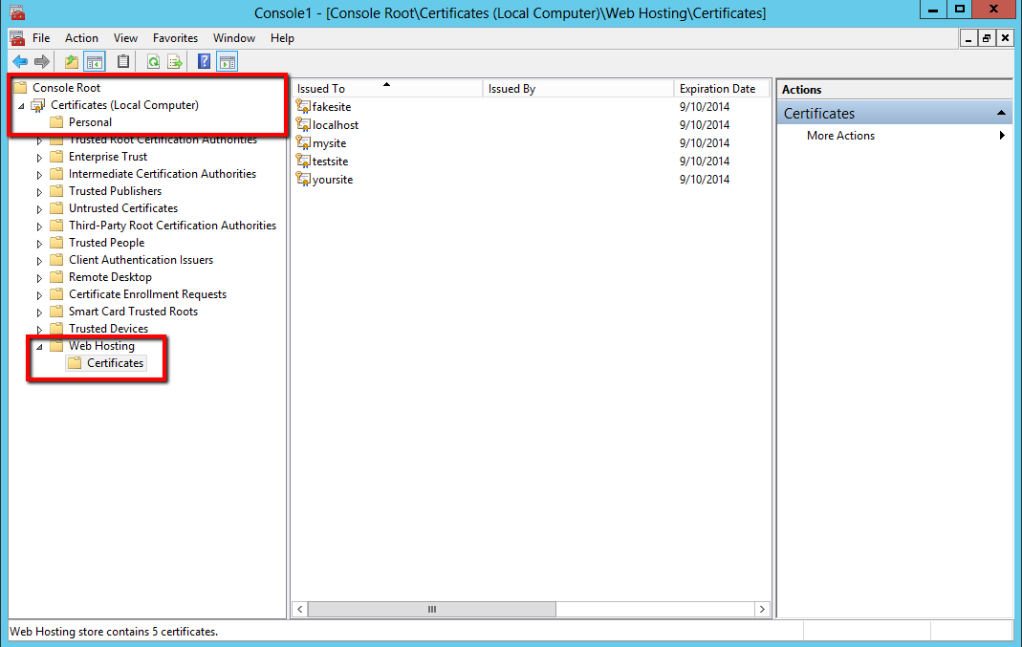Open the Favorites menu
1022x647 pixels.
tap(175, 38)
